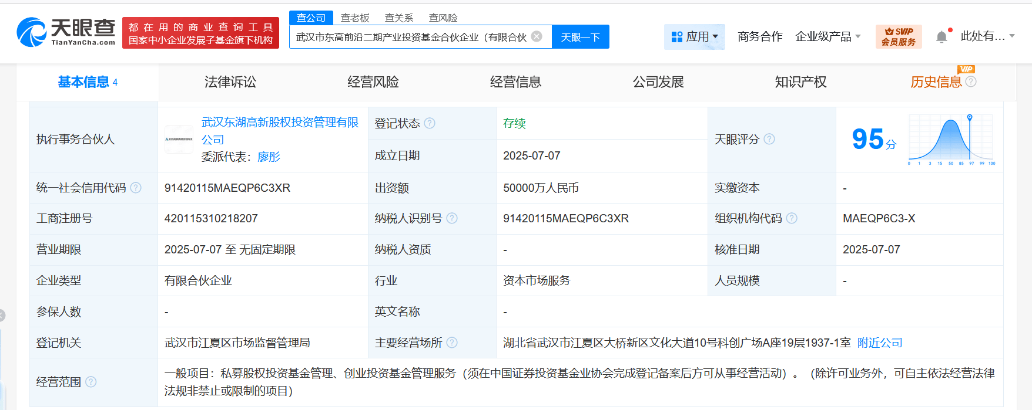Click the credit code 91420115MAEQP6C3XR under 统一社会信用代码
1032x410 pixels.
227,188
